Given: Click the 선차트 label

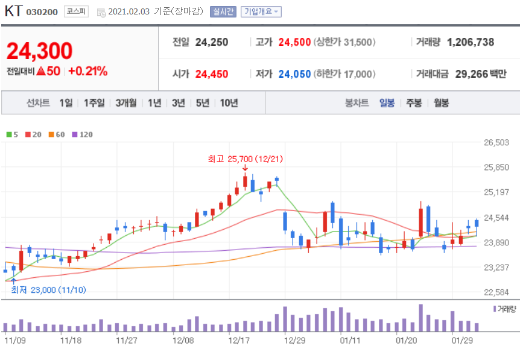Looking at the screenshot, I should pyautogui.click(x=38, y=103).
